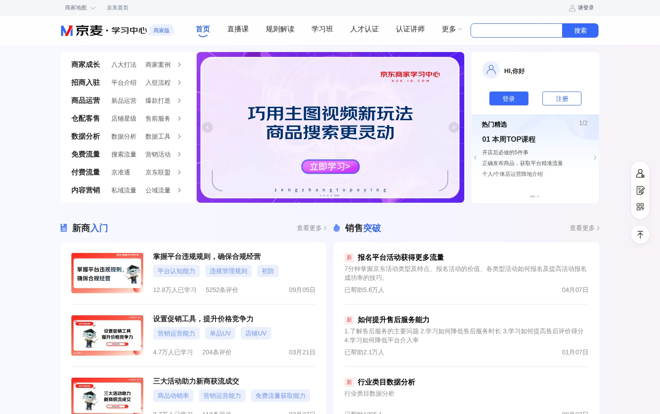Click the 京麦 logo icon
This screenshot has height=414, width=660.
coord(67,31)
